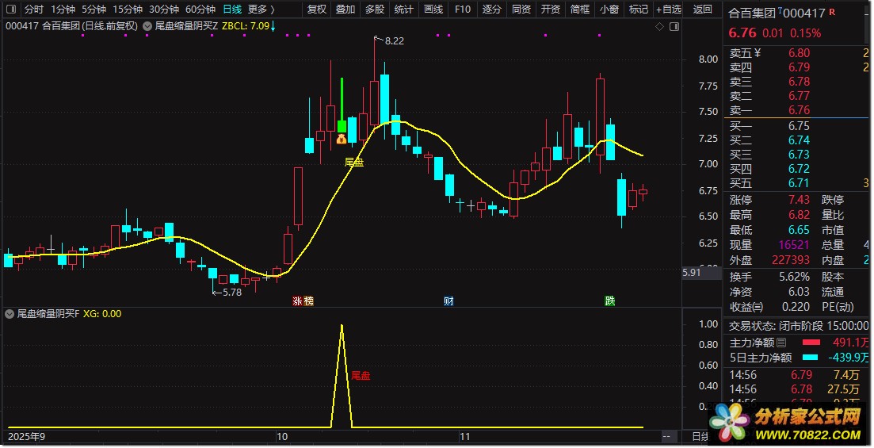Viewport: 874px width, 448px height.
Task: Select 卖五 ask price 6.80
Action: (x=799, y=53)
